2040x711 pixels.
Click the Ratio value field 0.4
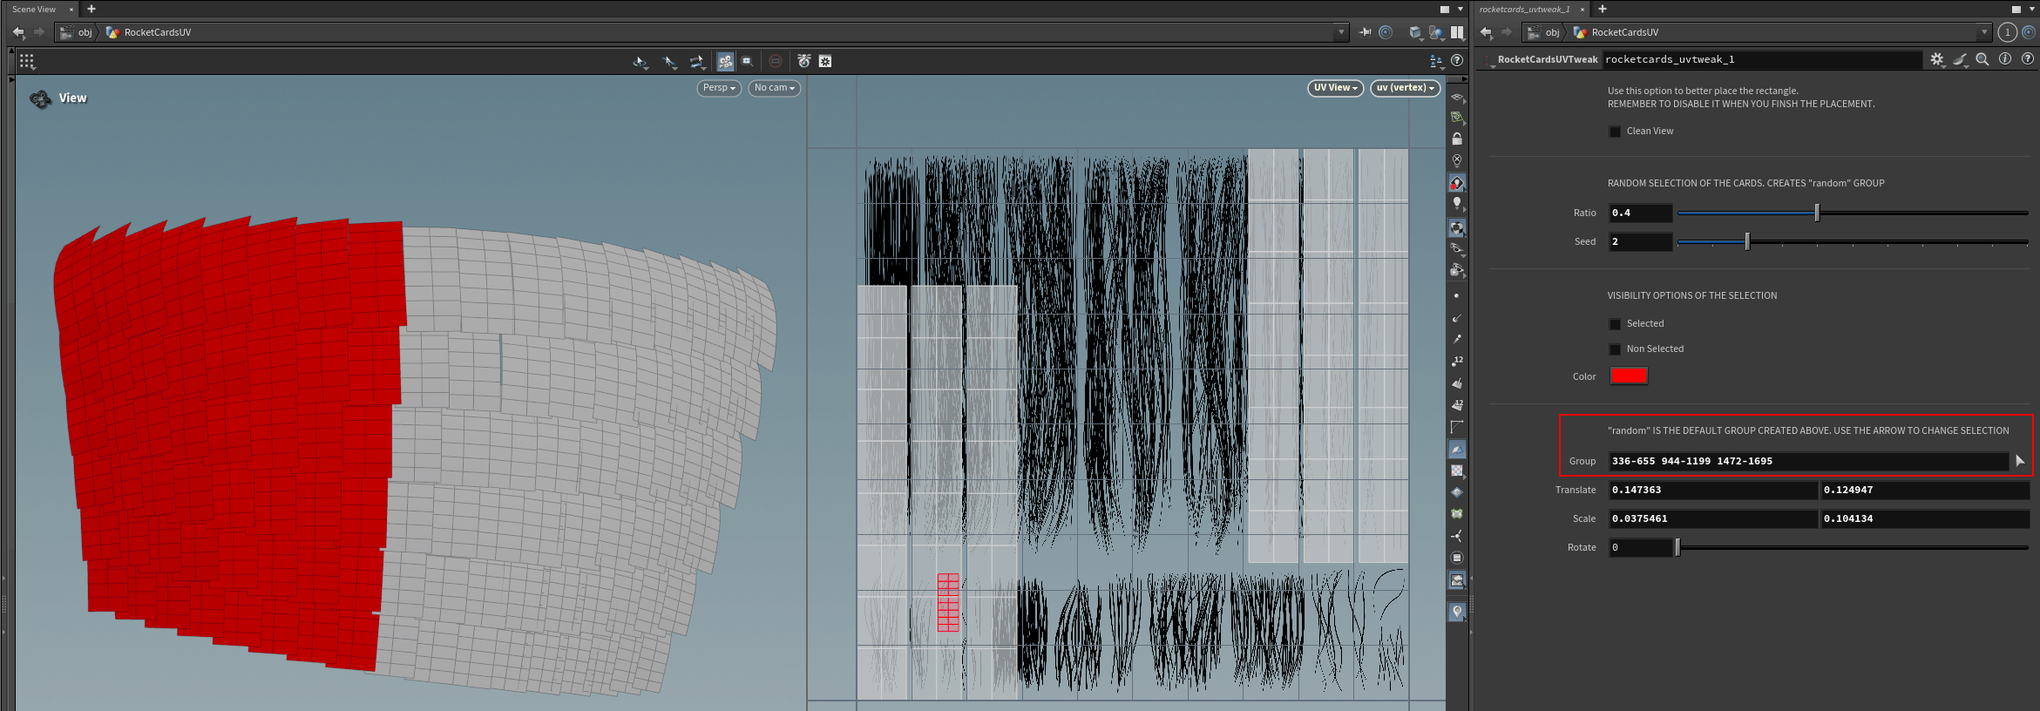point(1640,213)
